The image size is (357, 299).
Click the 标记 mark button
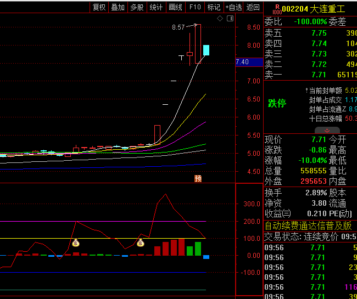pyautogui.click(x=214, y=7)
